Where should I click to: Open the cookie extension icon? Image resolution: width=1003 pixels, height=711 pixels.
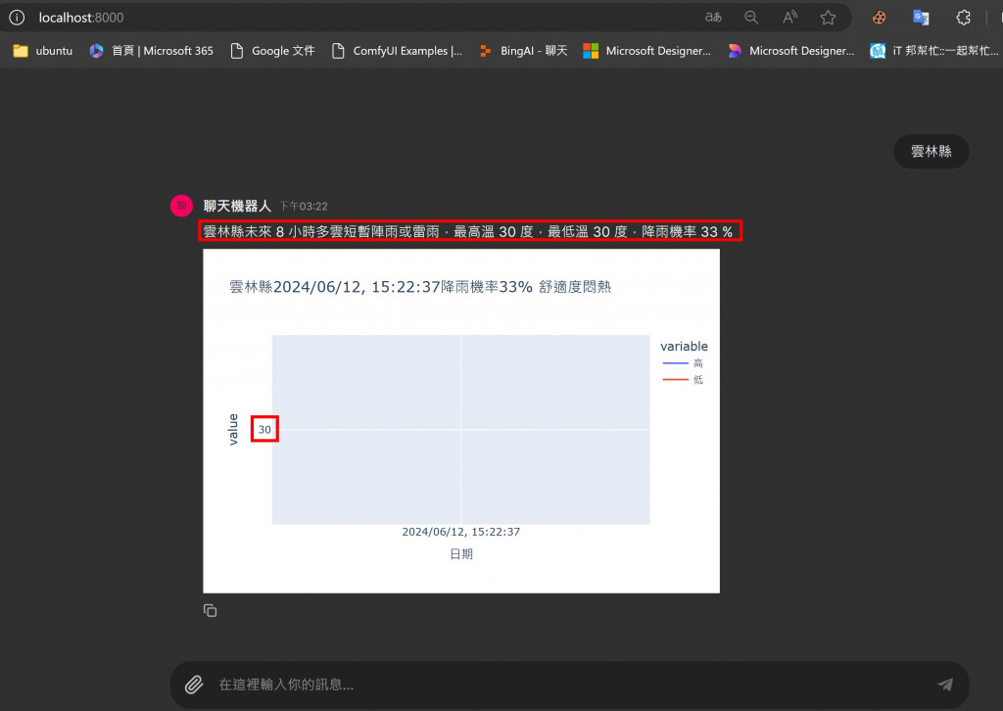pyautogui.click(x=880, y=18)
